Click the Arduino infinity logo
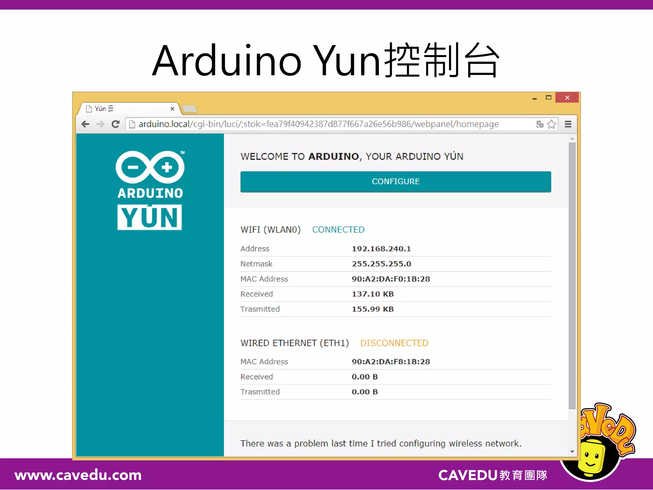The image size is (653, 490). tap(150, 167)
